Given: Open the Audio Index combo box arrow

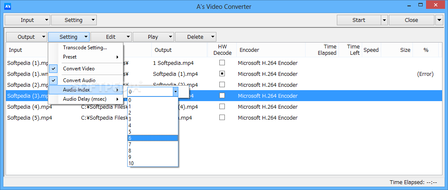Looking at the screenshot, I should click(x=175, y=92).
